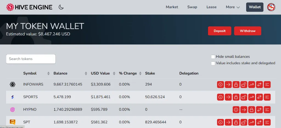Click the swap arrows icon for HYPNO

pos(259,110)
